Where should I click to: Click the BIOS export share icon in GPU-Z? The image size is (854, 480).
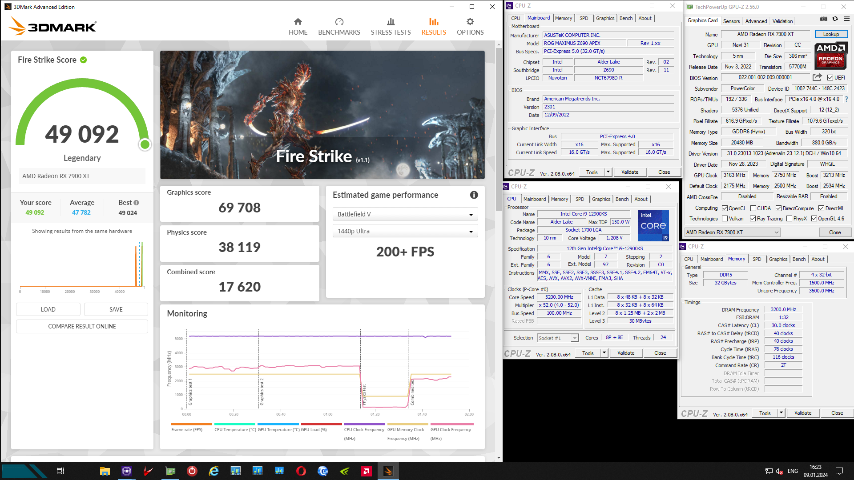817,77
